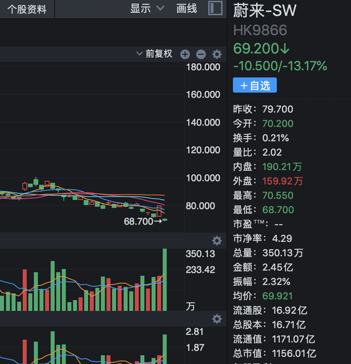The width and height of the screenshot is (351, 364).
Task: Click 流通值 value 1171.07亿
Action: coord(294,339)
